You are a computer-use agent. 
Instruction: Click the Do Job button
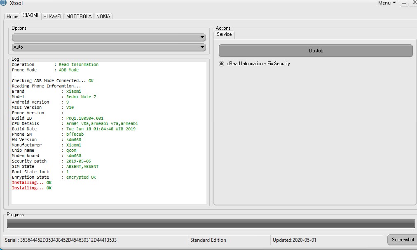(x=316, y=51)
